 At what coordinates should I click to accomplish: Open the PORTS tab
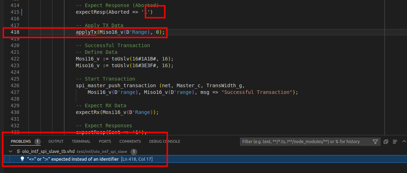click(x=105, y=141)
